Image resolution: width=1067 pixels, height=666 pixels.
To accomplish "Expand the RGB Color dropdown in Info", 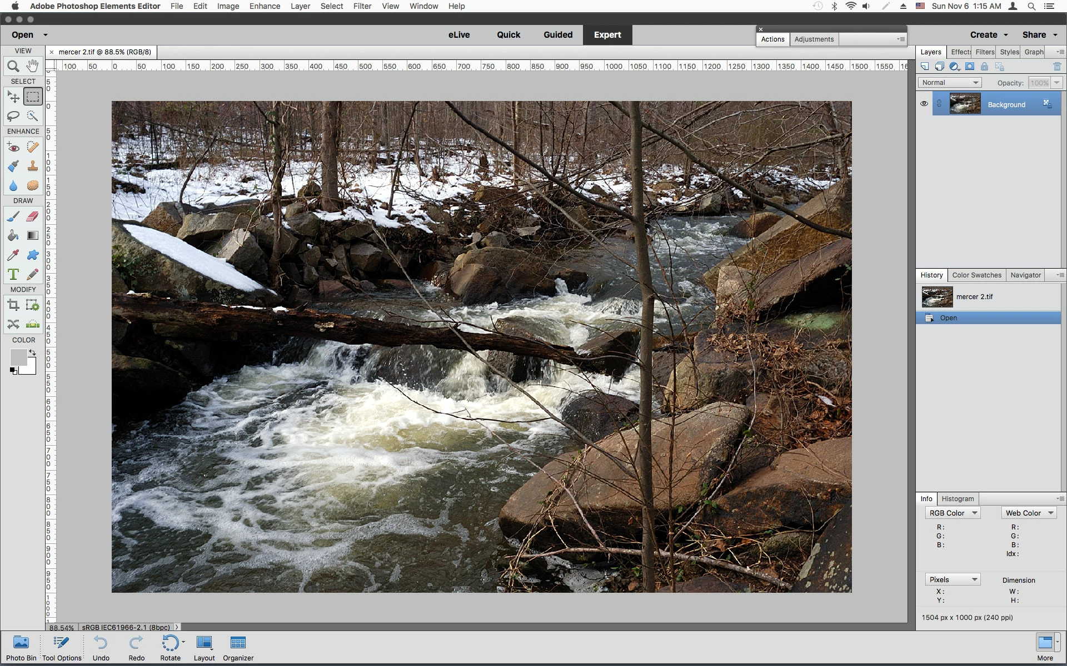I will point(953,513).
